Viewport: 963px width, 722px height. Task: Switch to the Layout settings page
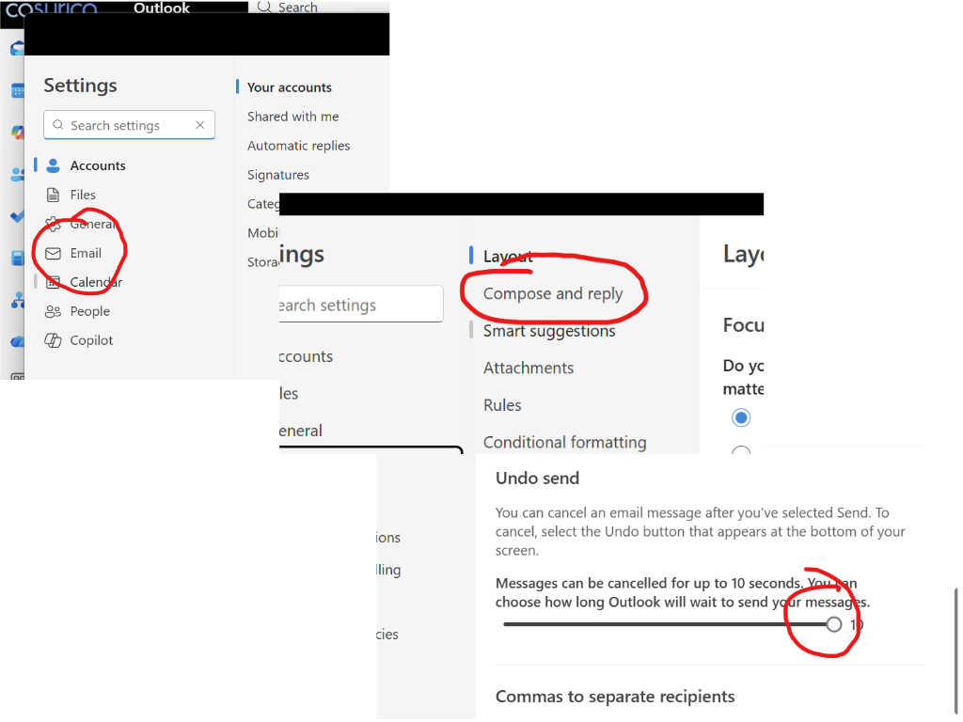tap(508, 255)
